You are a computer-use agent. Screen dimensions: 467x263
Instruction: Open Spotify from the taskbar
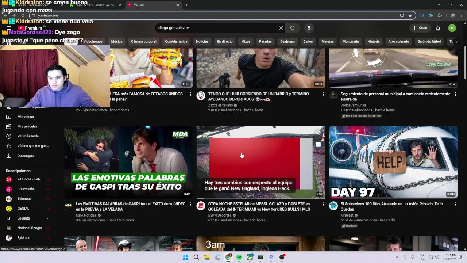coord(239,257)
